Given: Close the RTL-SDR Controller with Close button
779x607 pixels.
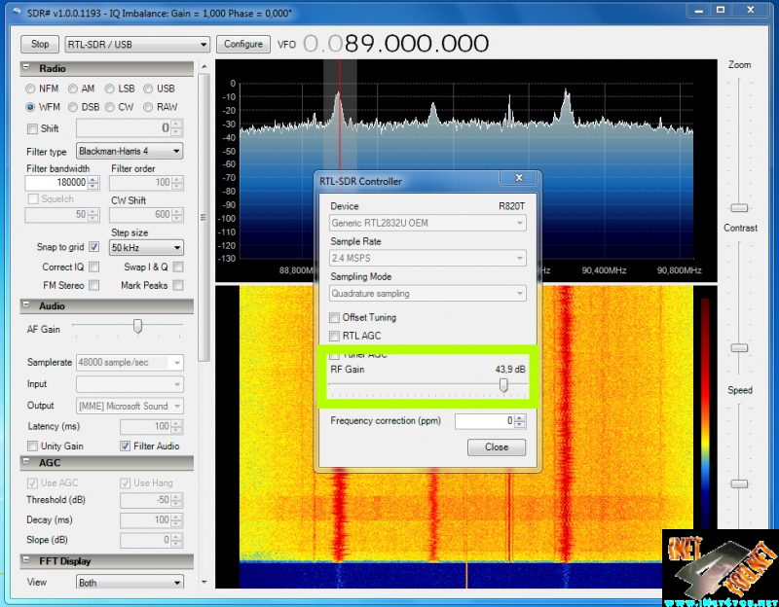Looking at the screenshot, I should click(497, 447).
